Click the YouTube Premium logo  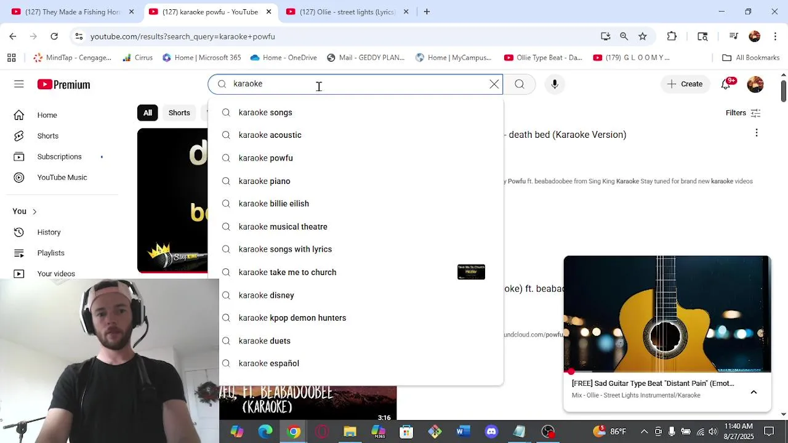pyautogui.click(x=63, y=84)
